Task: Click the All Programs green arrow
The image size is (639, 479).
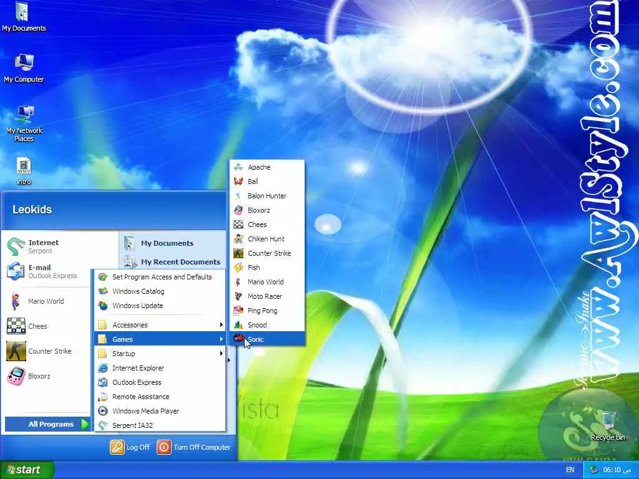Action: [x=85, y=424]
